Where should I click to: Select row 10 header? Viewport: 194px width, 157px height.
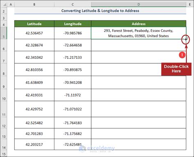tap(4, 95)
